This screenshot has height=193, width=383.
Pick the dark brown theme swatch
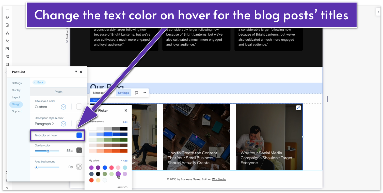coord(124,145)
